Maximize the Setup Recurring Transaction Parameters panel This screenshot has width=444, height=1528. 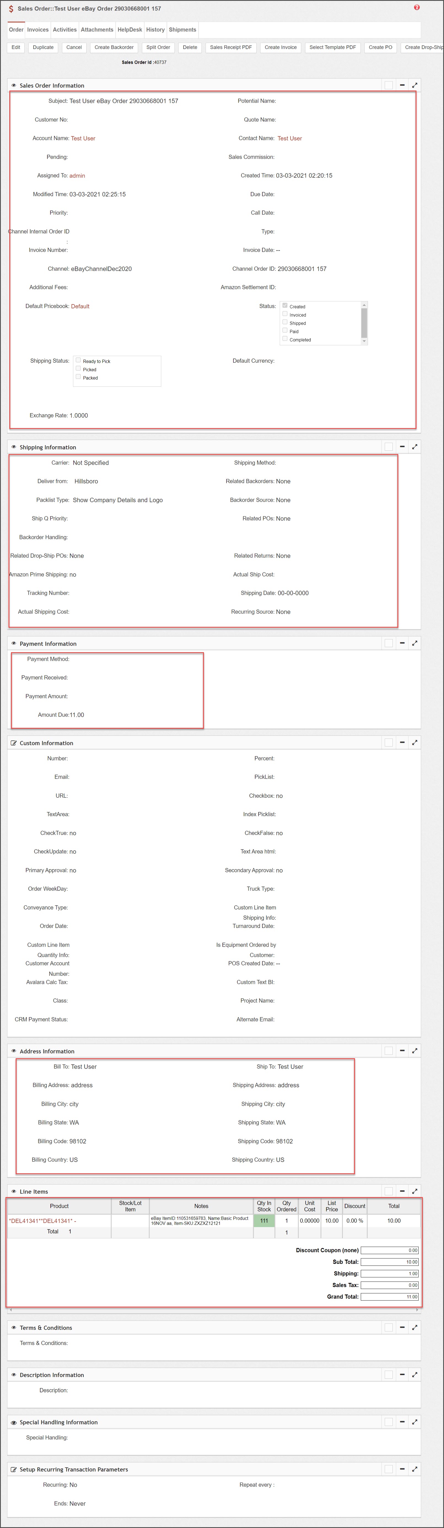tap(415, 1469)
